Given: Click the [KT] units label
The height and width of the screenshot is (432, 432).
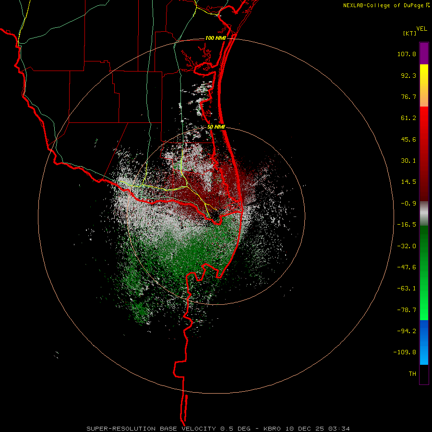Looking at the screenshot, I should pyautogui.click(x=410, y=33).
